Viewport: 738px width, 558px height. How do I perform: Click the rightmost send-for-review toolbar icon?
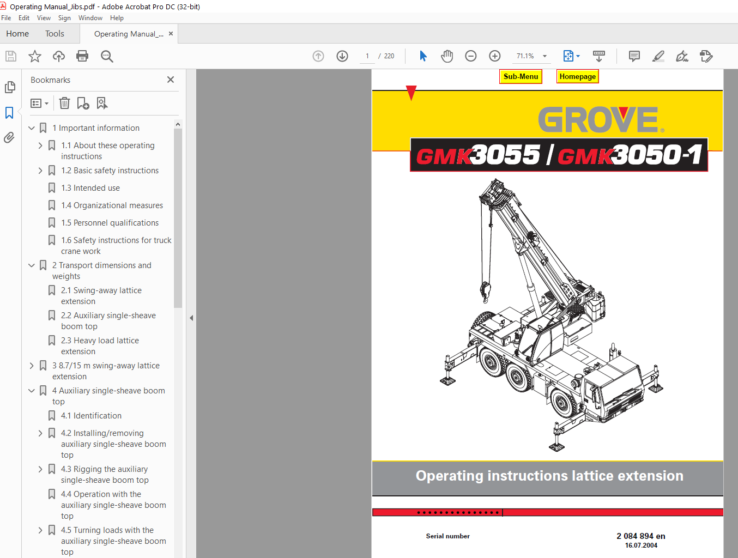click(706, 56)
